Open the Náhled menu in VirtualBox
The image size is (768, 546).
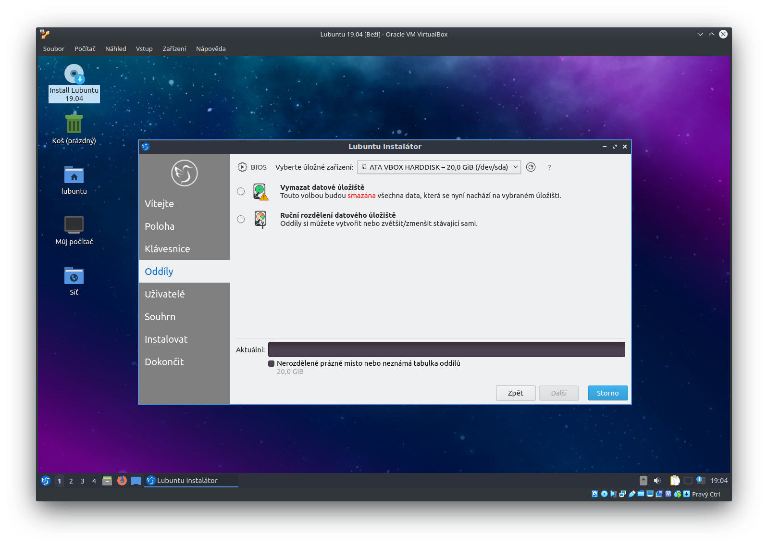(116, 49)
